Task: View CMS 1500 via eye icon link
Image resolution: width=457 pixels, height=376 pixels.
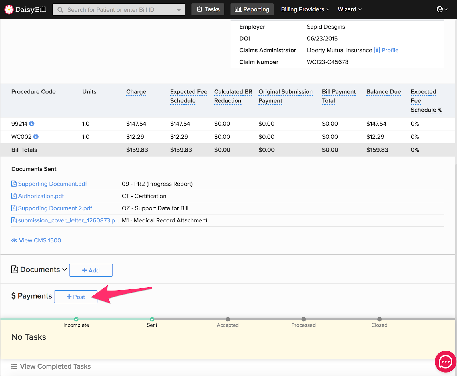Action: 14,240
